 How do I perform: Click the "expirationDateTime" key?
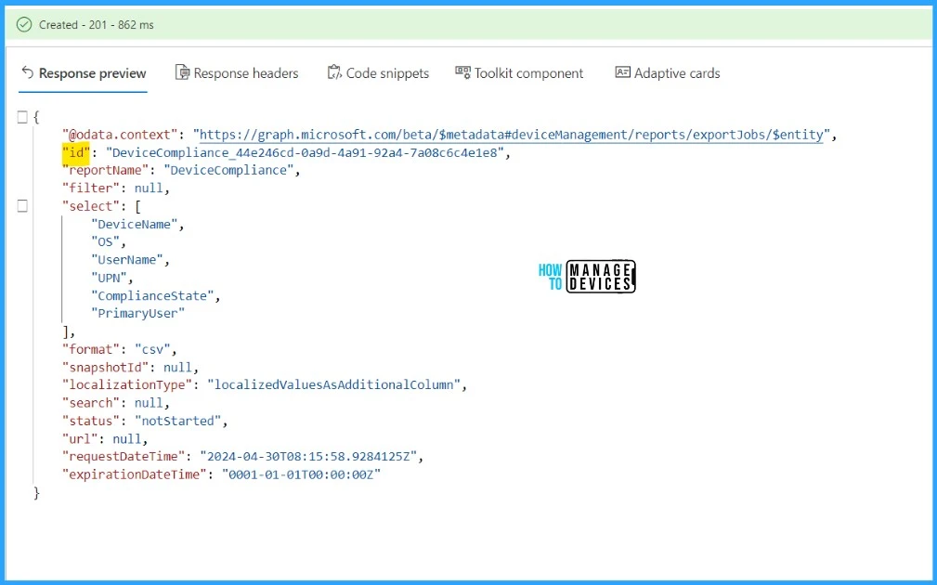point(135,474)
